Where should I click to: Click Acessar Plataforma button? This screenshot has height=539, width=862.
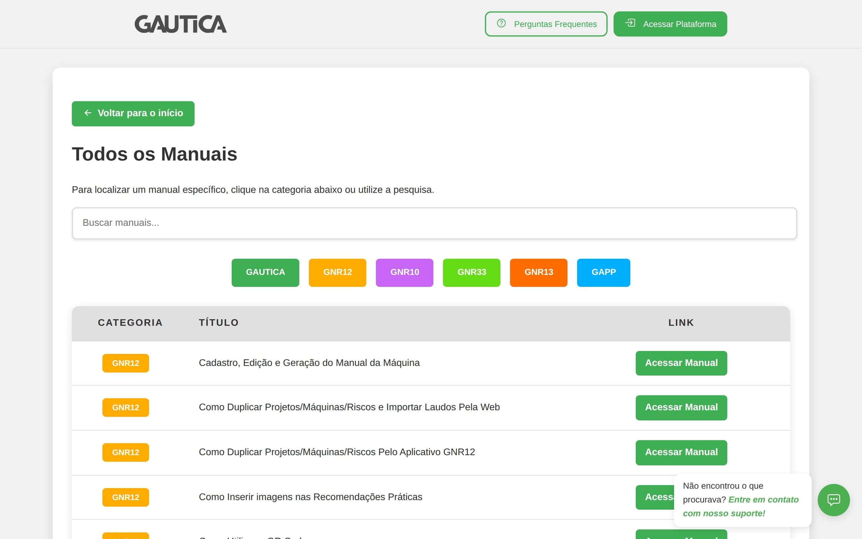tap(670, 24)
